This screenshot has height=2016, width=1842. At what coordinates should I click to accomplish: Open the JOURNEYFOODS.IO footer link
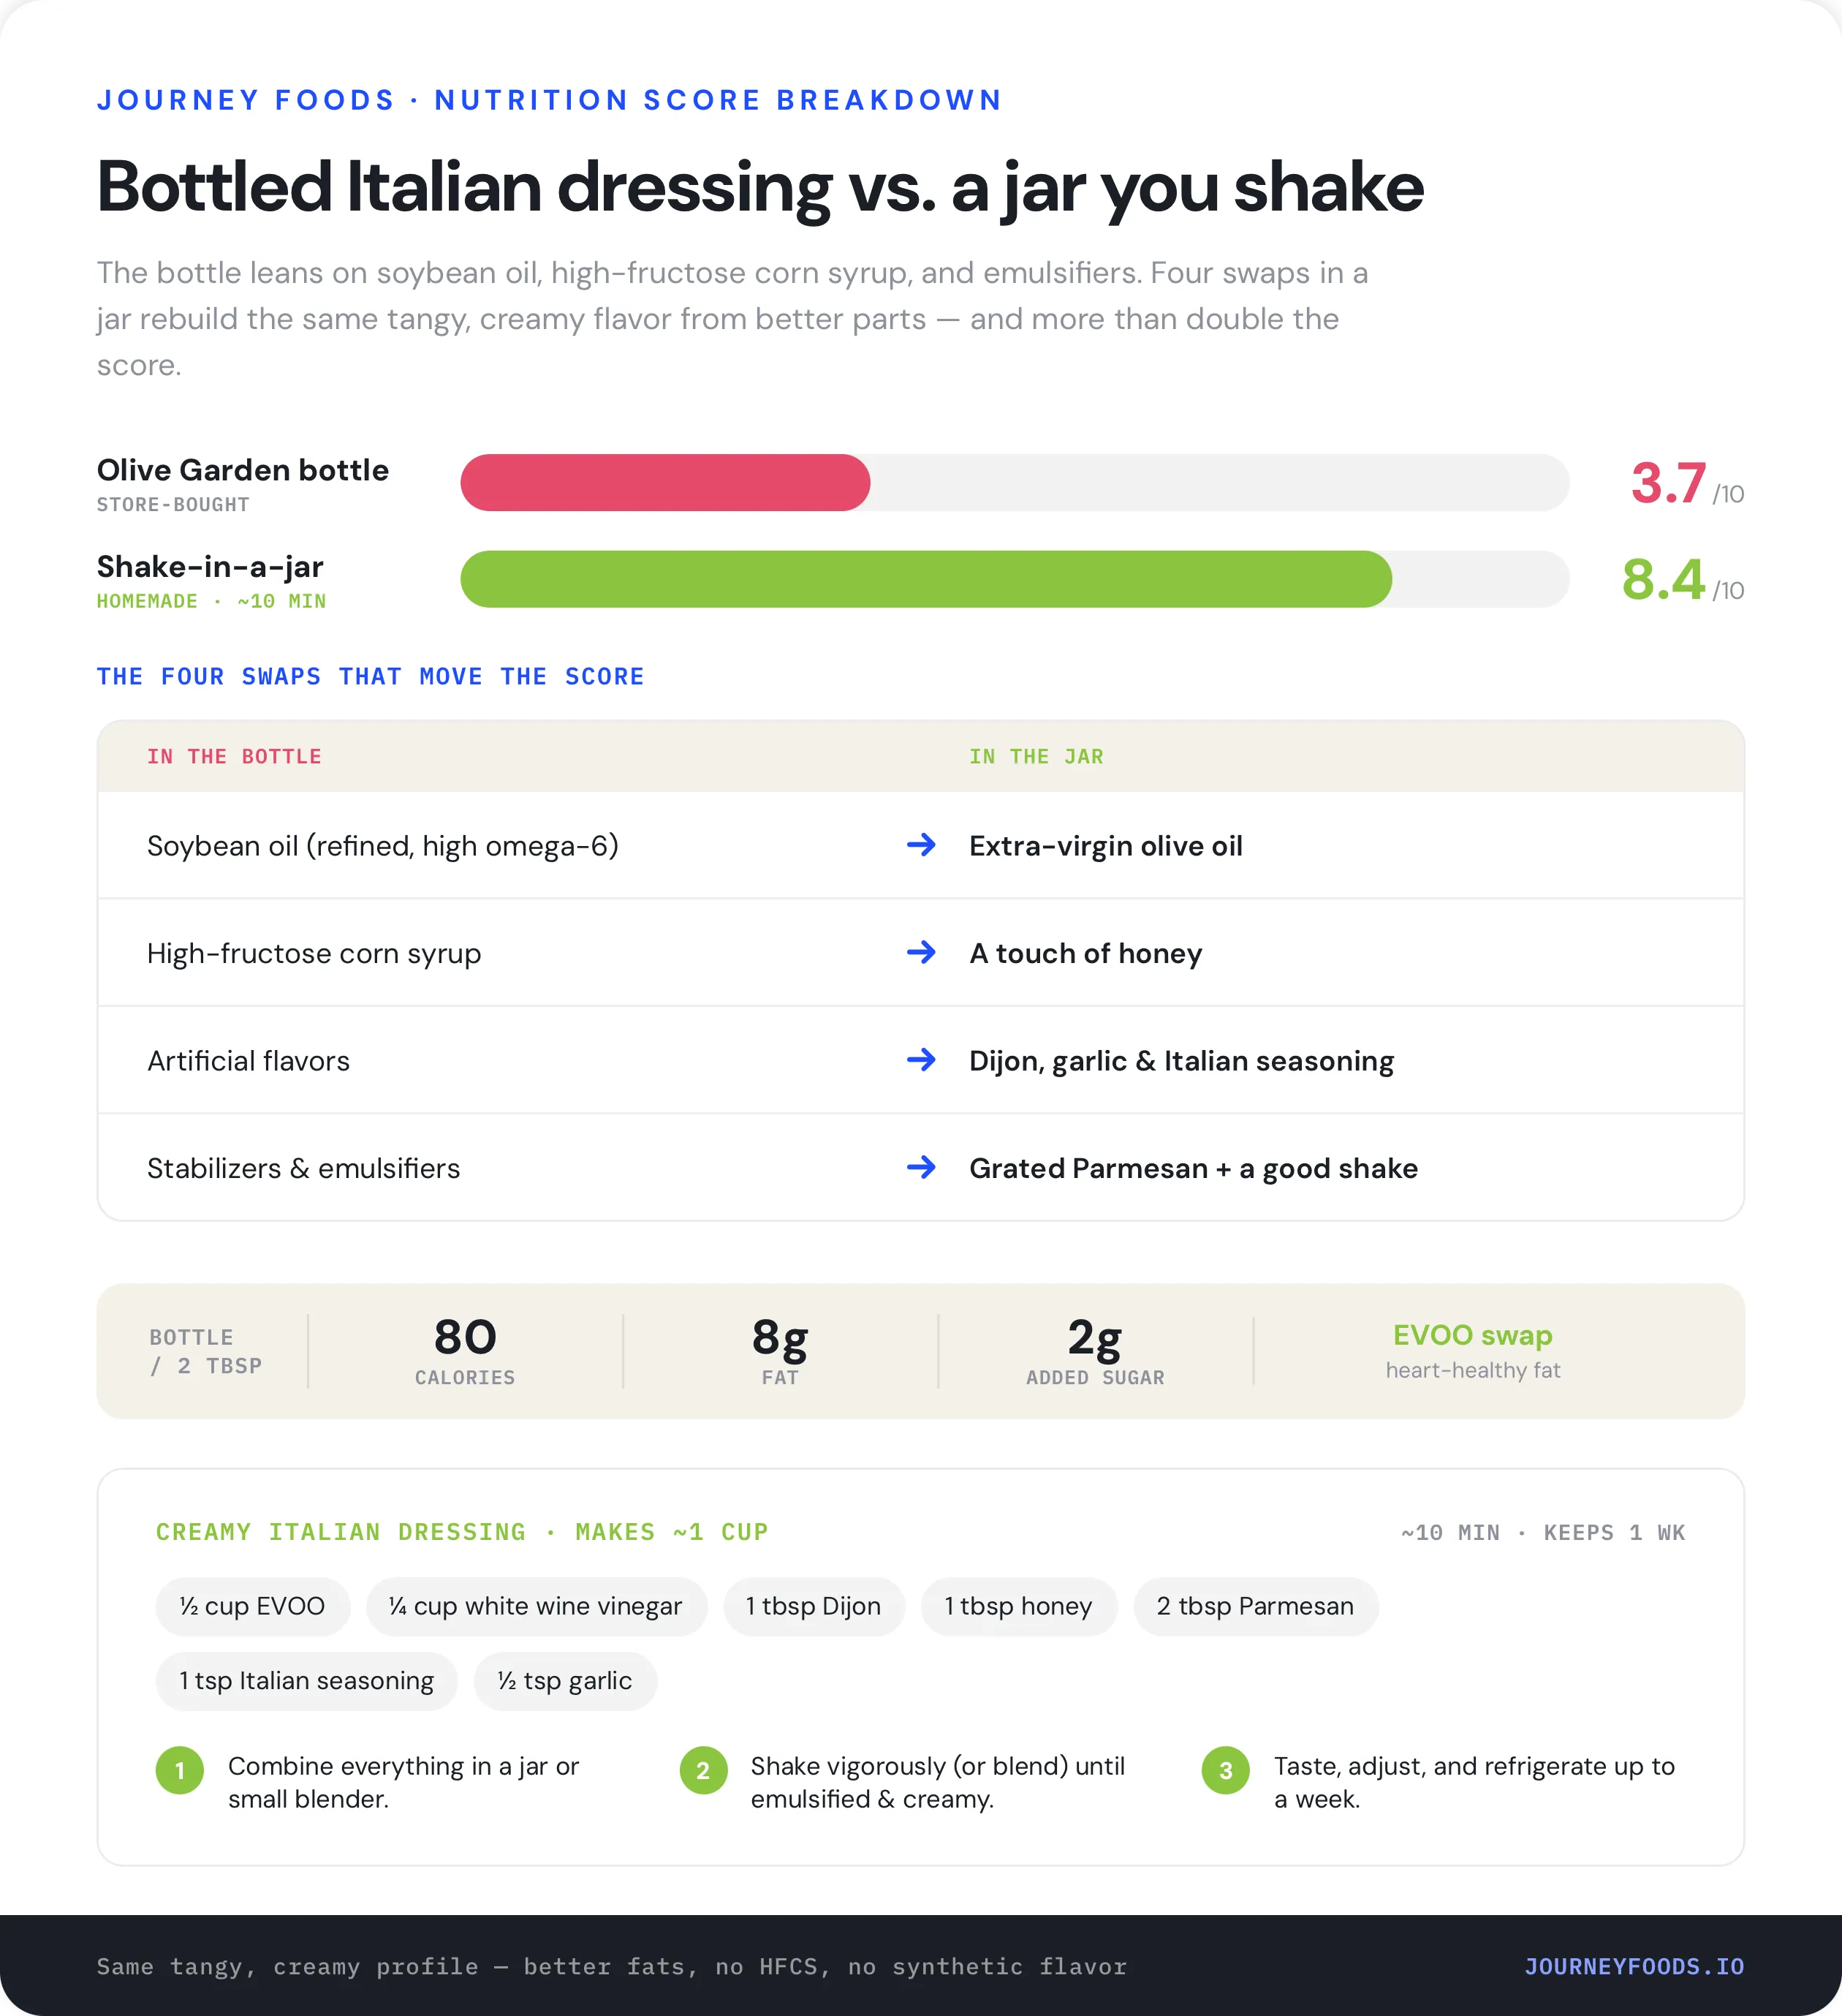pos(1634,1966)
